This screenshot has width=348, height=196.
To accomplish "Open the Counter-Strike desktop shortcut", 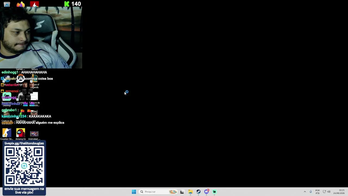I will [7, 134].
